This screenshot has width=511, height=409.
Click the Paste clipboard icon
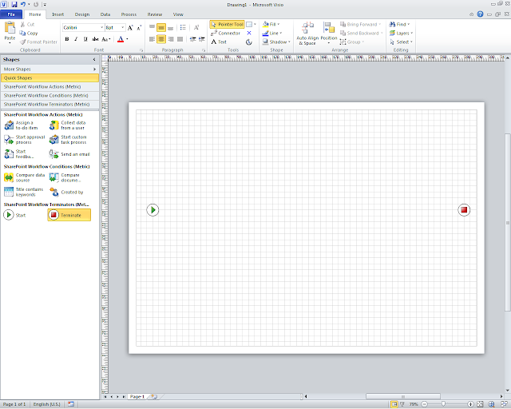point(10,28)
